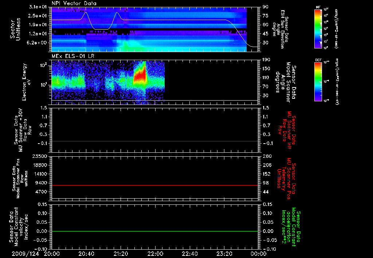Click the red intense burst in electron spectrogram
373x258 pixels.
tap(140, 75)
